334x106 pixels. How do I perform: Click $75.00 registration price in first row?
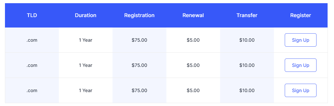tap(139, 40)
